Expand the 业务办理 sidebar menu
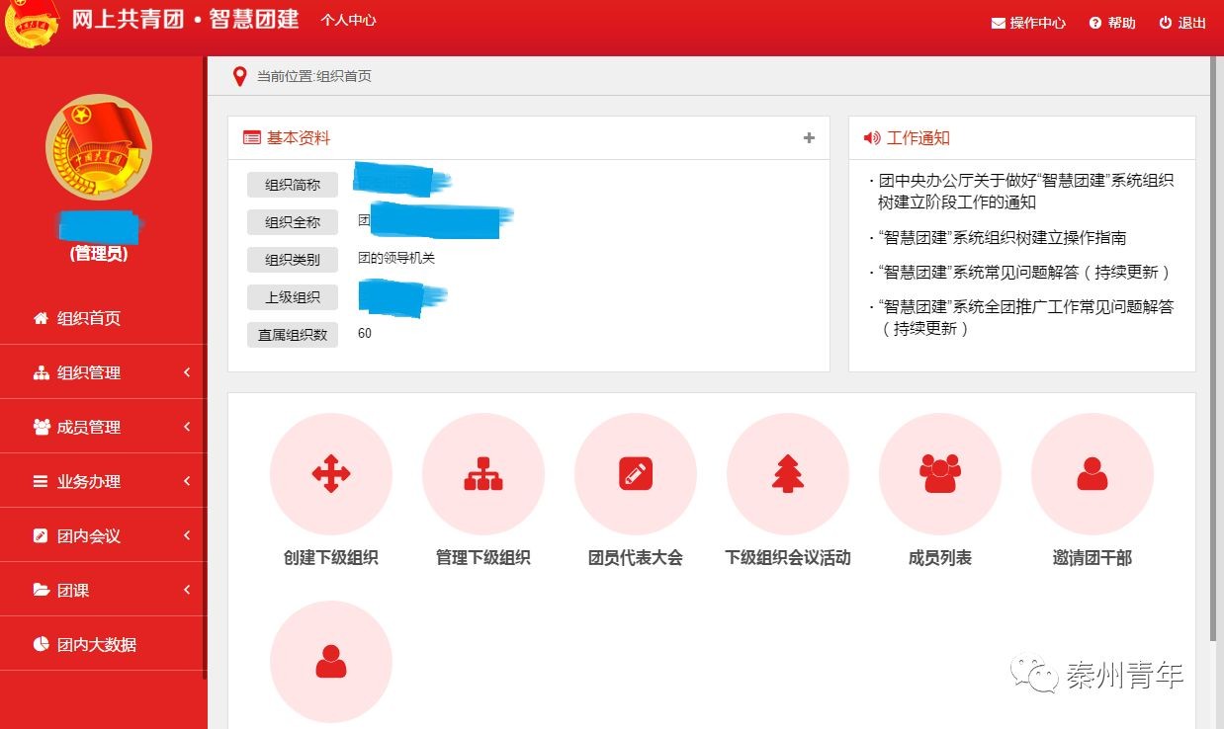The image size is (1224, 729). pyautogui.click(x=103, y=481)
